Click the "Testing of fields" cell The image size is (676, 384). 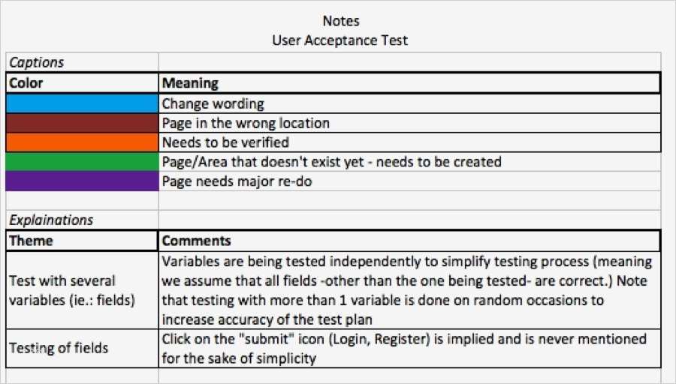pos(81,348)
